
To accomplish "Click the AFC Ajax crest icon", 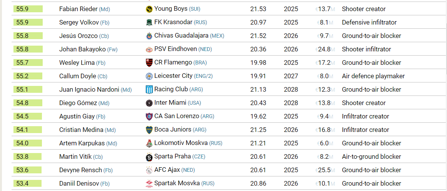I will click(x=149, y=170).
